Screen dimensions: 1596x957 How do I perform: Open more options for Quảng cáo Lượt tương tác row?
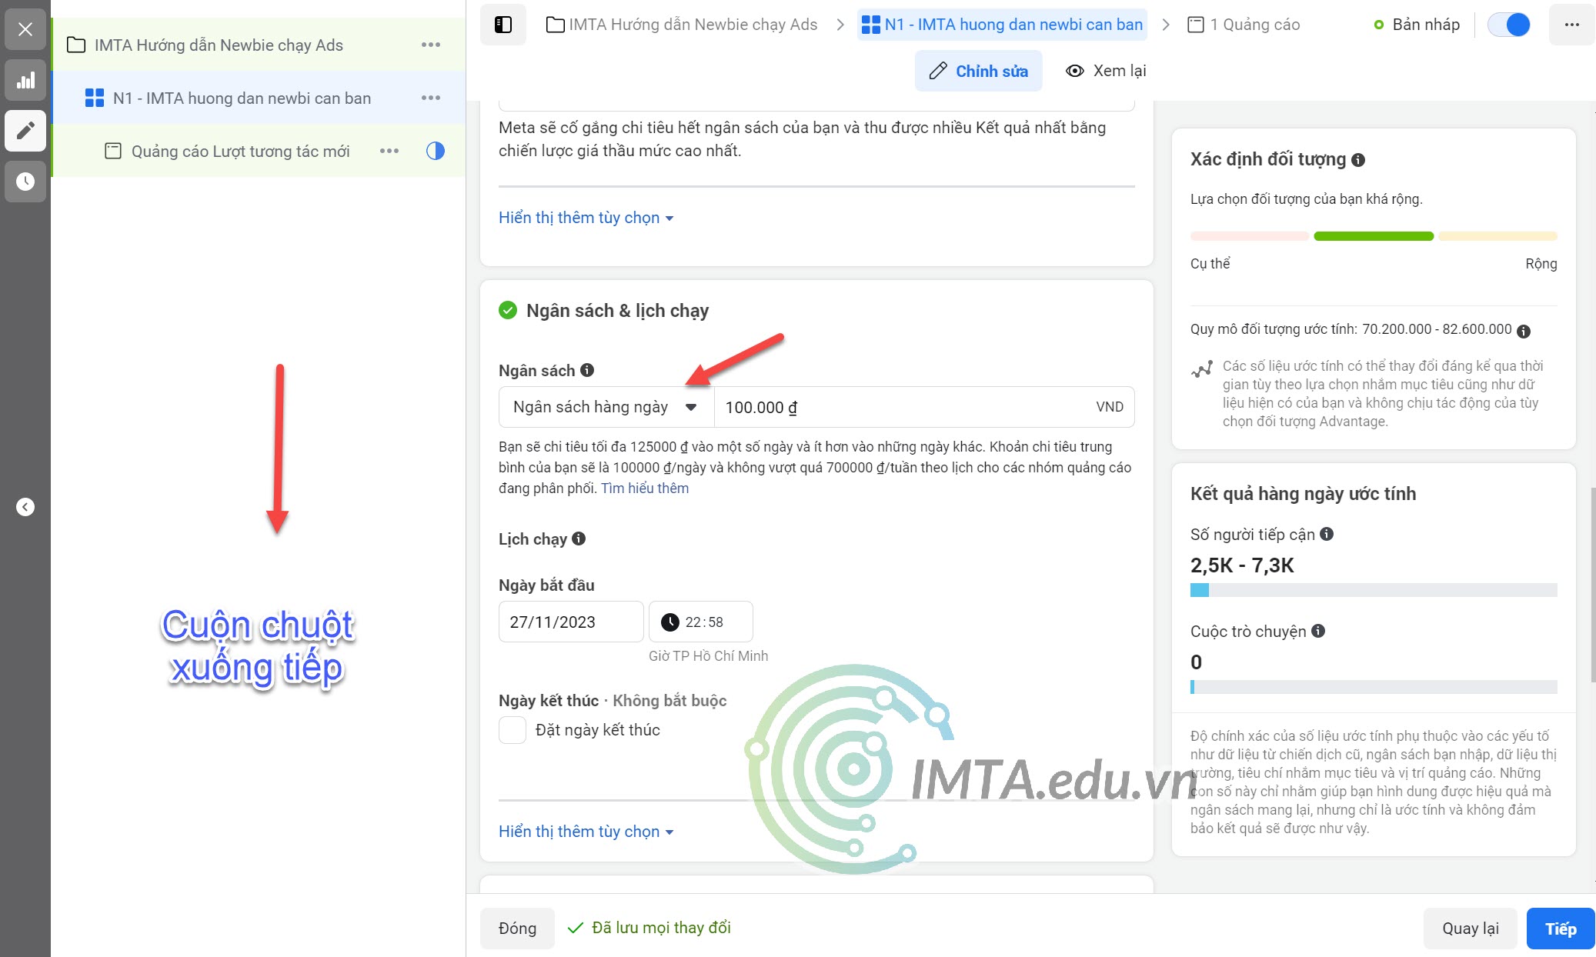pos(389,151)
